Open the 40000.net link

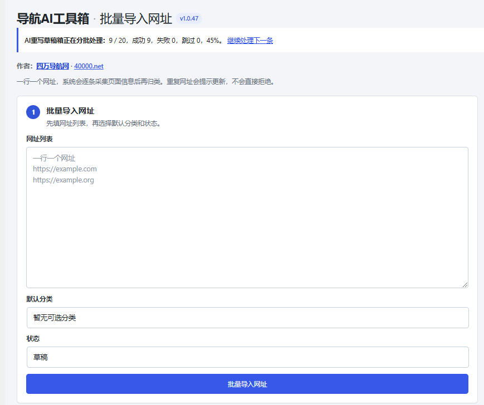(x=89, y=66)
